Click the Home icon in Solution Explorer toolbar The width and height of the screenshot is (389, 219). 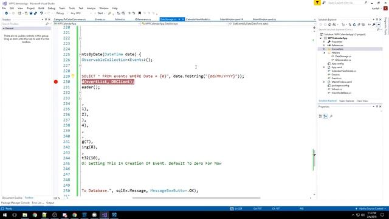point(329,24)
